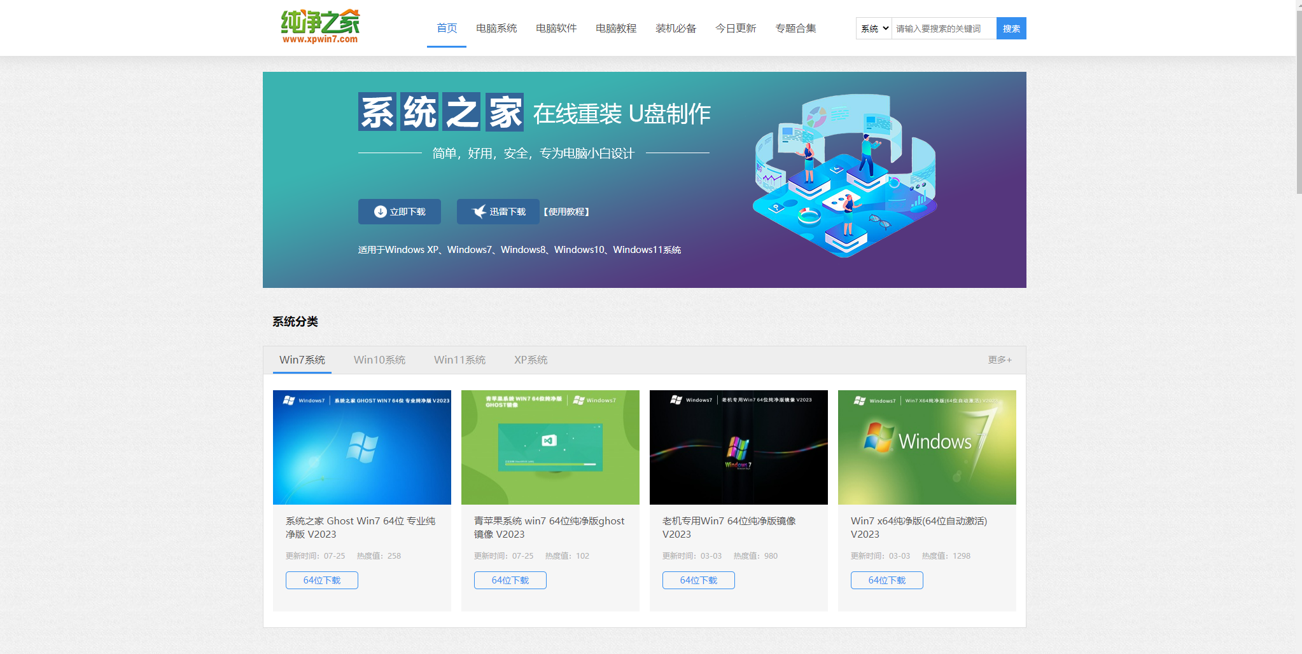
Task: Click the 迅雷下载 banner button
Action: click(498, 212)
